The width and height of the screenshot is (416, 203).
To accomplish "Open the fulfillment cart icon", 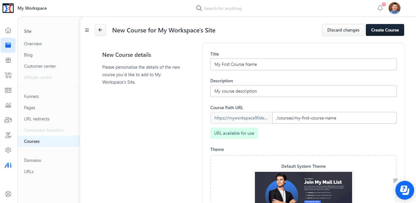I will [8, 75].
